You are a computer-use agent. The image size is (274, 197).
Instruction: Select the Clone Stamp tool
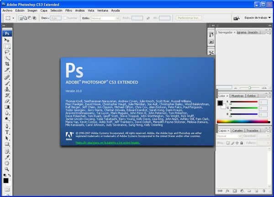tap(7, 89)
